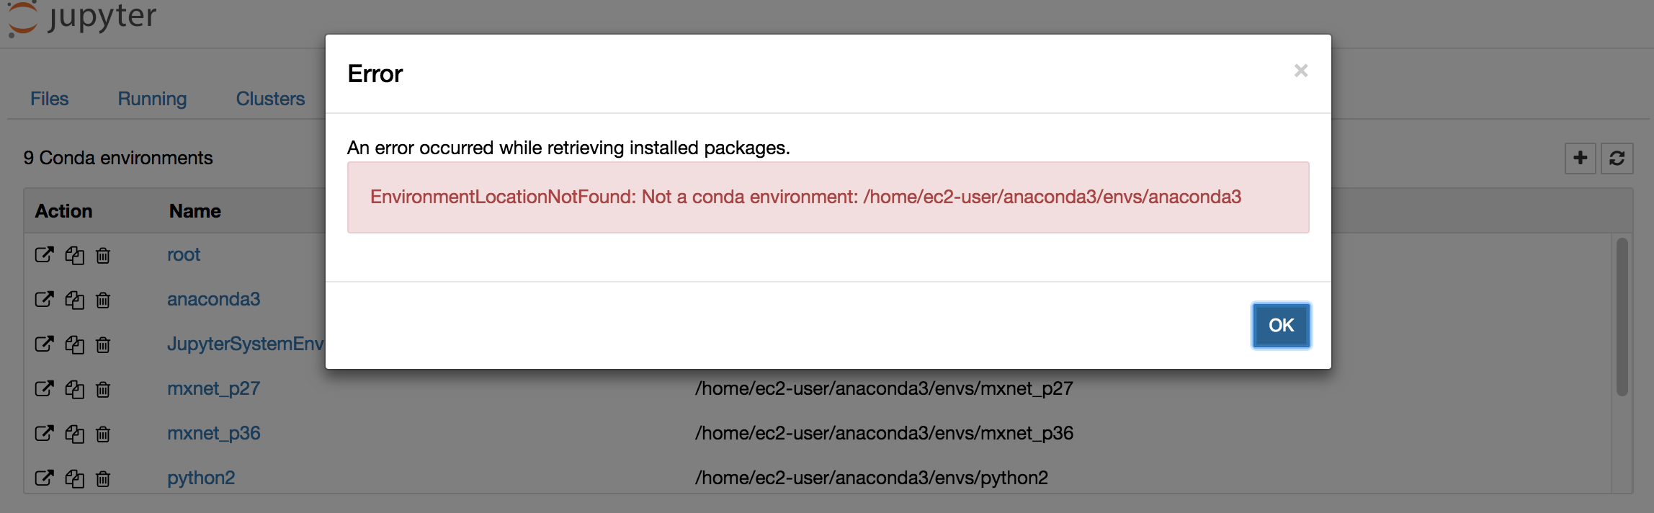
Task: Export the anaconda3 environment
Action: (x=44, y=300)
